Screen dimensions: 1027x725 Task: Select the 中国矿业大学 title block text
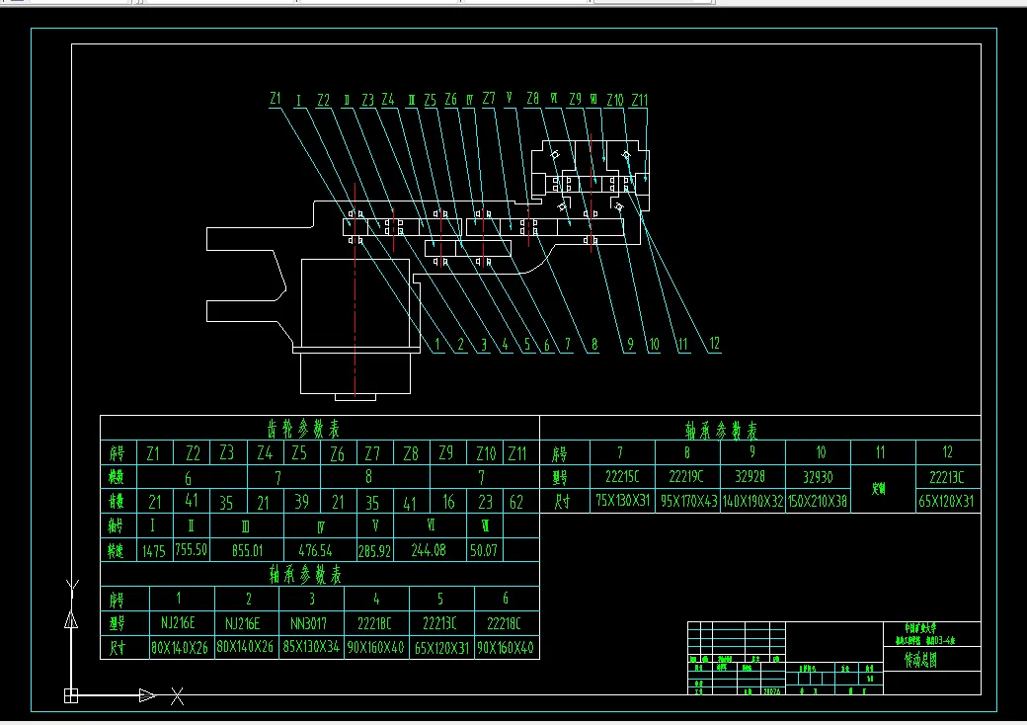coord(921,628)
